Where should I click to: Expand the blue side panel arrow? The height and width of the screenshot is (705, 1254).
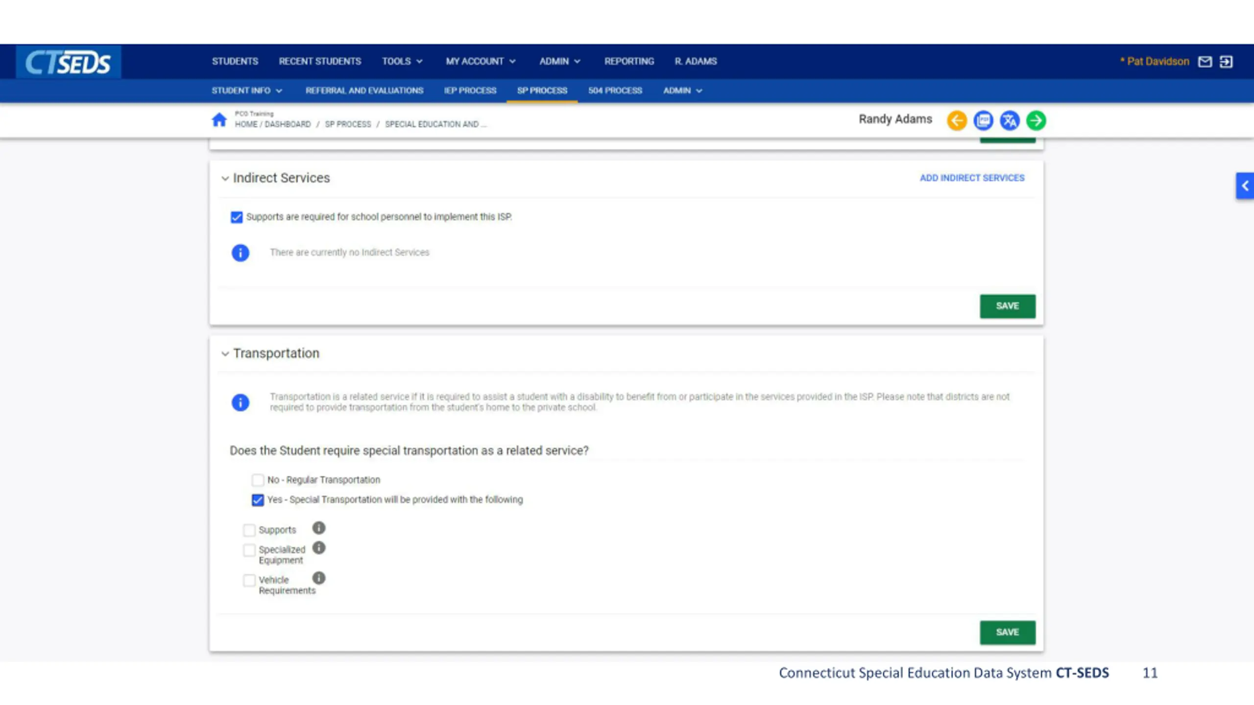(1245, 186)
